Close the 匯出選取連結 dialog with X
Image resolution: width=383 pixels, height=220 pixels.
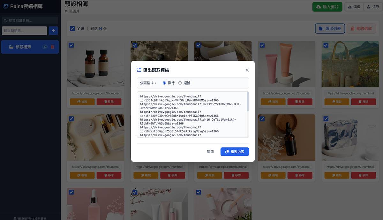pyautogui.click(x=247, y=70)
